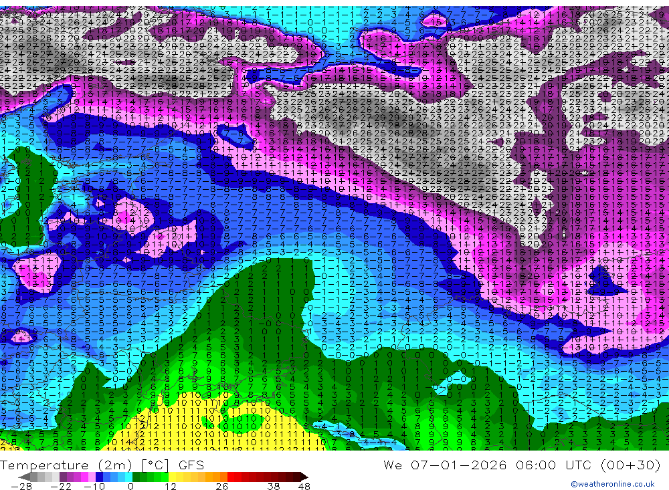The image size is (669, 490).
Task: Click the '-22' legend label
Action: pos(61,487)
